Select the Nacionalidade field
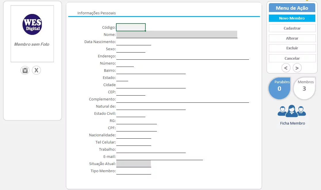 click(x=134, y=135)
